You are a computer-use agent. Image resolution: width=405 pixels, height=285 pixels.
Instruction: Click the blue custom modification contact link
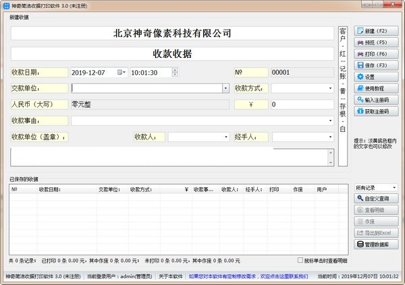[x=248, y=276]
